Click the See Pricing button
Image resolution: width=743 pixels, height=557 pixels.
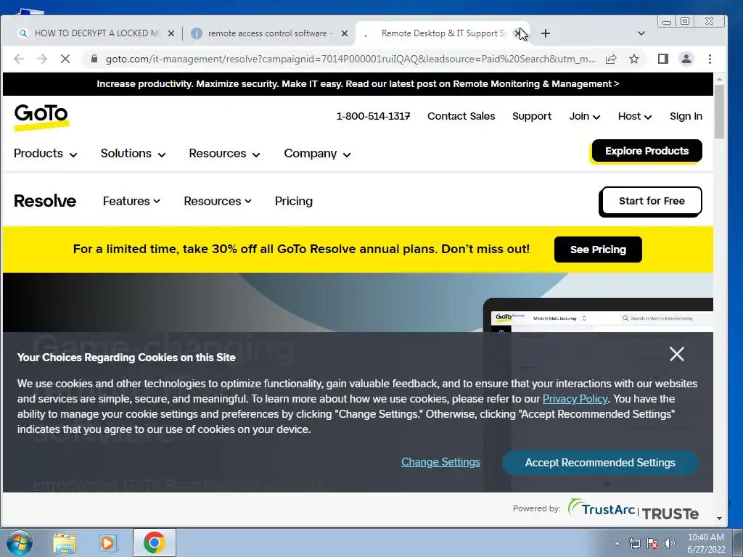tap(598, 249)
